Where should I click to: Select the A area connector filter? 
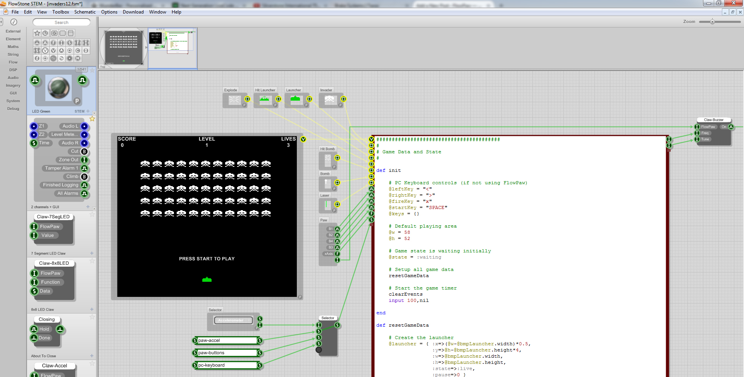(x=62, y=50)
